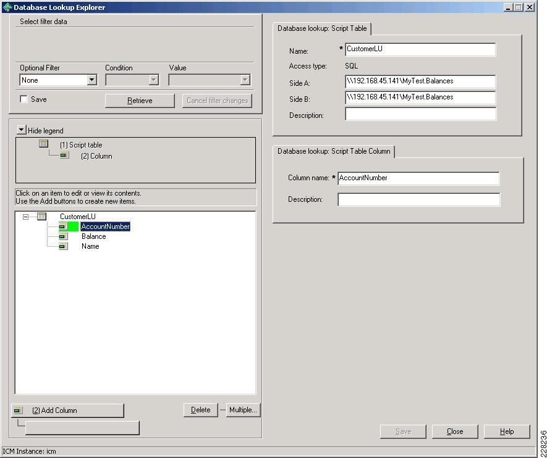Click the Name column icon in tree
547x458 pixels.
point(63,246)
